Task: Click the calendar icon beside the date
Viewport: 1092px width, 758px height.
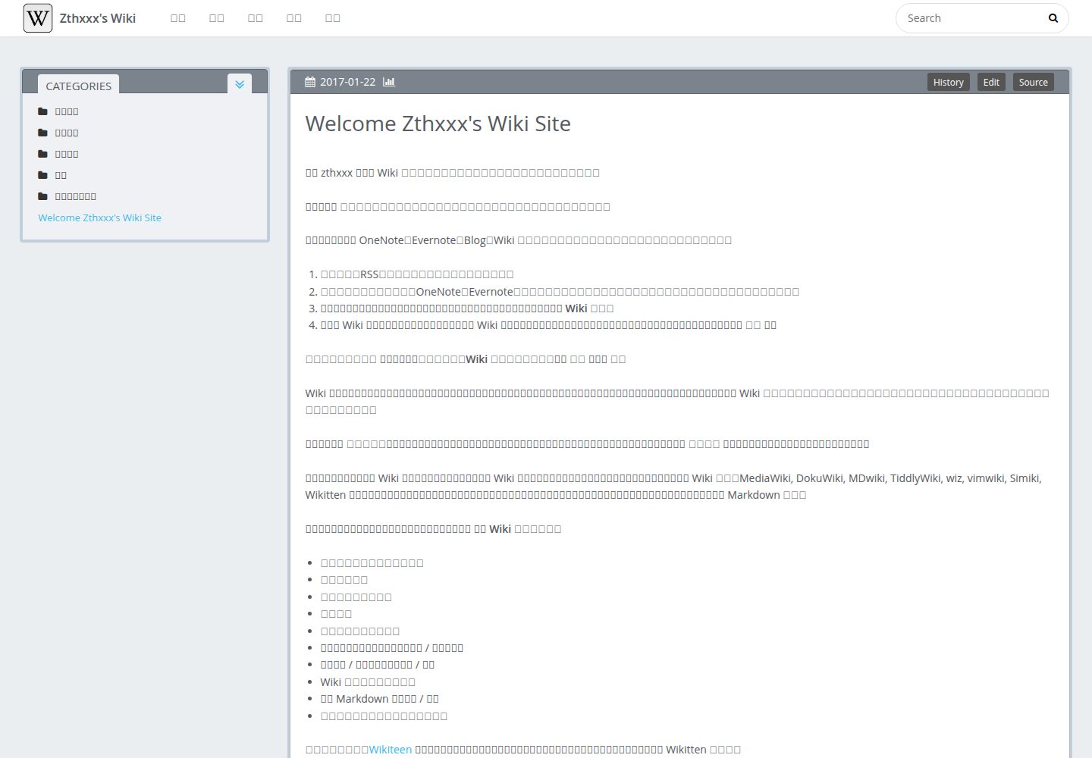Action: coord(310,82)
